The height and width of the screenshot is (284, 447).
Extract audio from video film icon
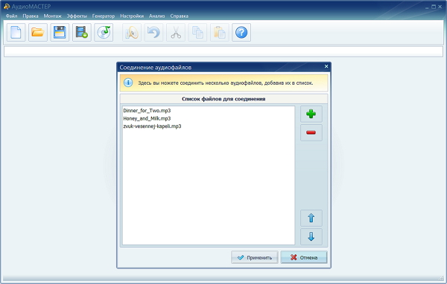[x=82, y=33]
